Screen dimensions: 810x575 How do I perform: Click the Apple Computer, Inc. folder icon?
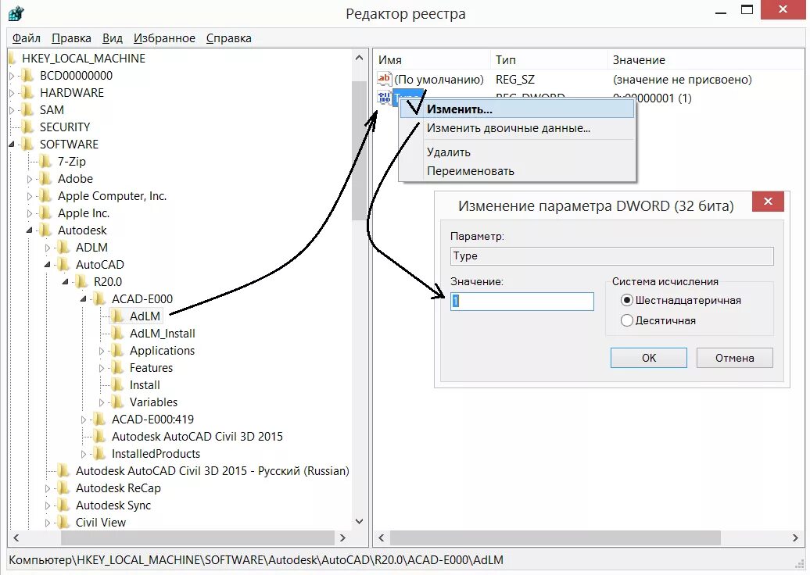pyautogui.click(x=46, y=195)
